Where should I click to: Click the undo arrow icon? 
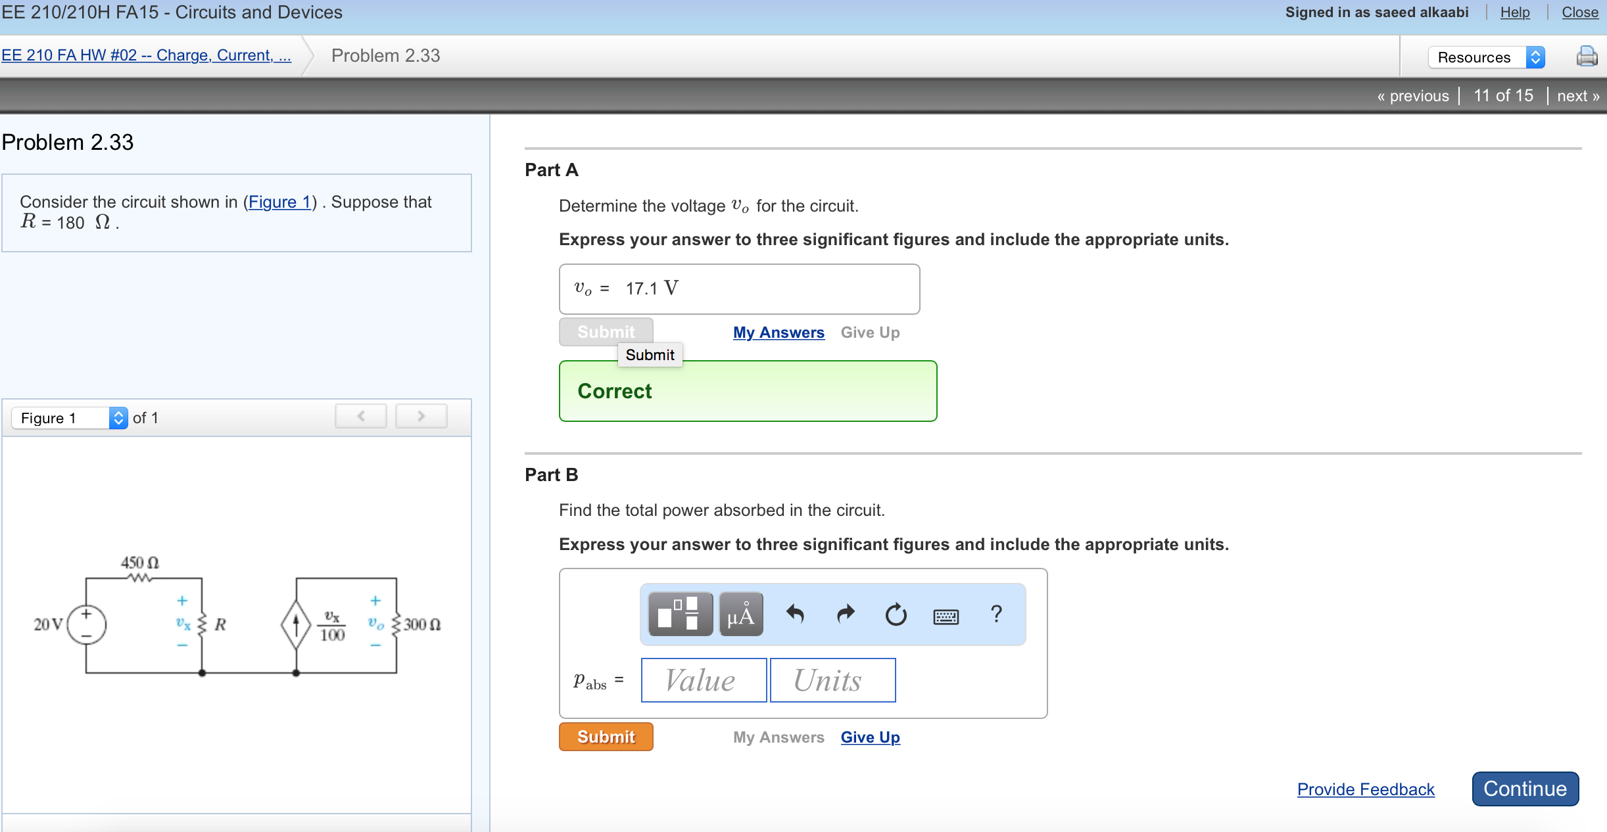[x=795, y=614]
